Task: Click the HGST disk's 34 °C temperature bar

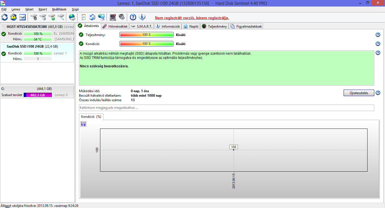Action: coord(38,39)
